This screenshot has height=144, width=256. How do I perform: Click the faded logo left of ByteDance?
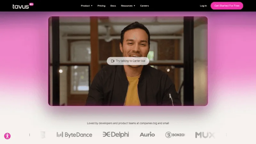[42, 135]
